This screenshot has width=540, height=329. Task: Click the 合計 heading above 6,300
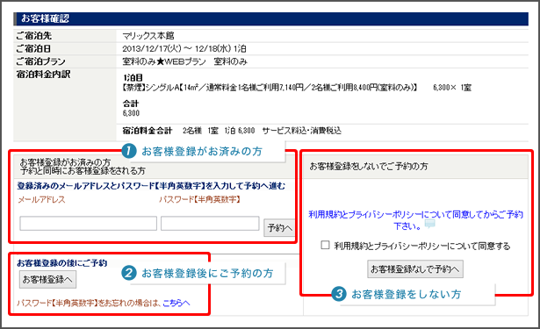click(x=131, y=104)
